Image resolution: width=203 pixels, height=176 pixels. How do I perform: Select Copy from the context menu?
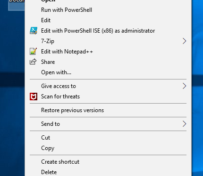[108, 148]
